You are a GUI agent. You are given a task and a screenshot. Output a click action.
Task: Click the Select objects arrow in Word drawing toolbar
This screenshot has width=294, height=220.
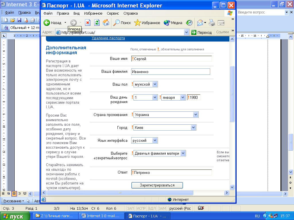[x=28, y=201]
